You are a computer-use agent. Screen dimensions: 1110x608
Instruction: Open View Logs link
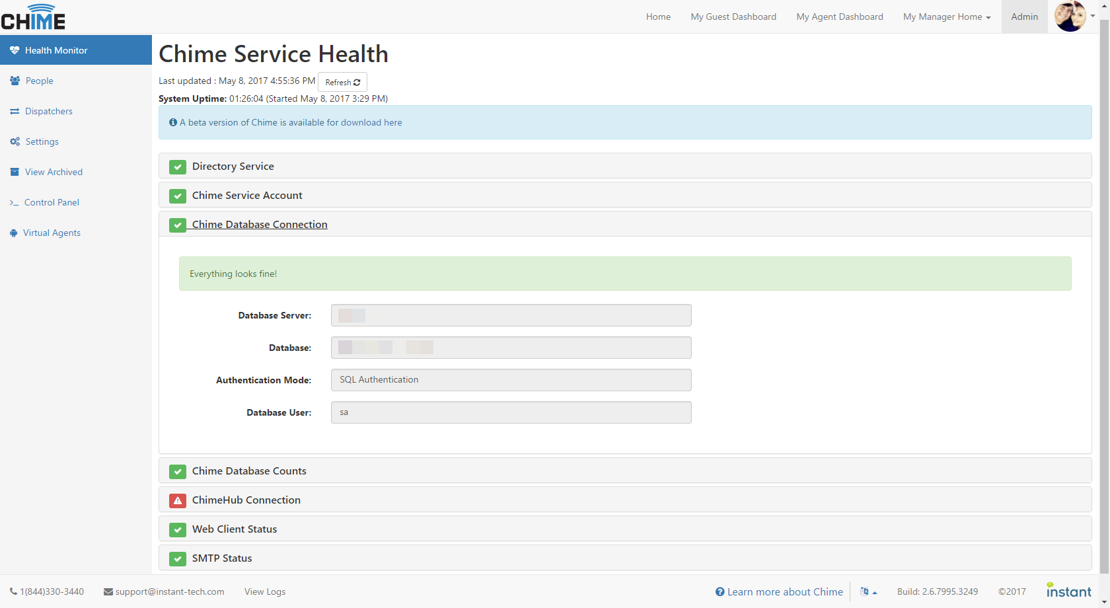pyautogui.click(x=265, y=591)
